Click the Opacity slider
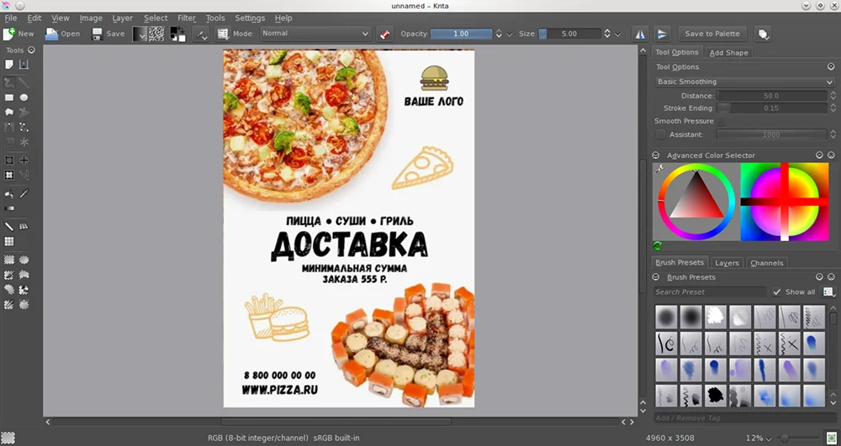Viewport: 841px width, 446px height. 461,34
